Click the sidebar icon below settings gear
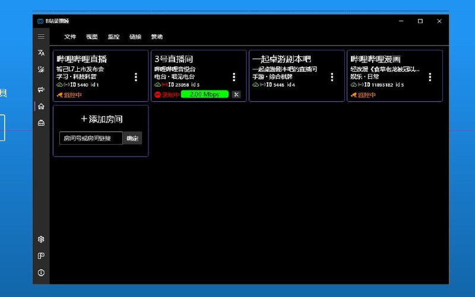 (41, 256)
